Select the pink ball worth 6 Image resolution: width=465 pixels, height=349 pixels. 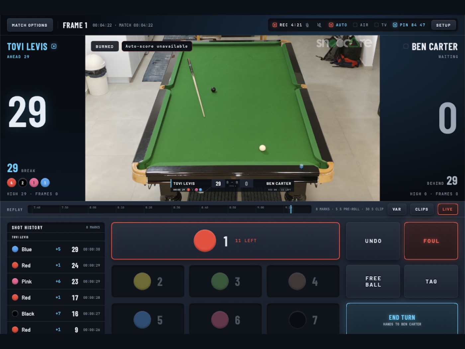coord(226,319)
